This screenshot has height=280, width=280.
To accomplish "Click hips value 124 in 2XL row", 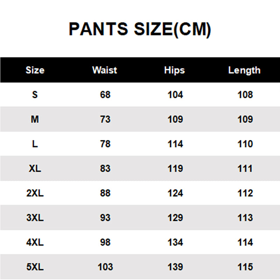I will click(x=175, y=193).
